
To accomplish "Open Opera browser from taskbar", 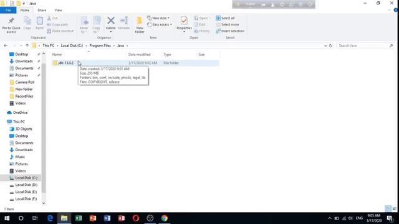I will 136,218.
